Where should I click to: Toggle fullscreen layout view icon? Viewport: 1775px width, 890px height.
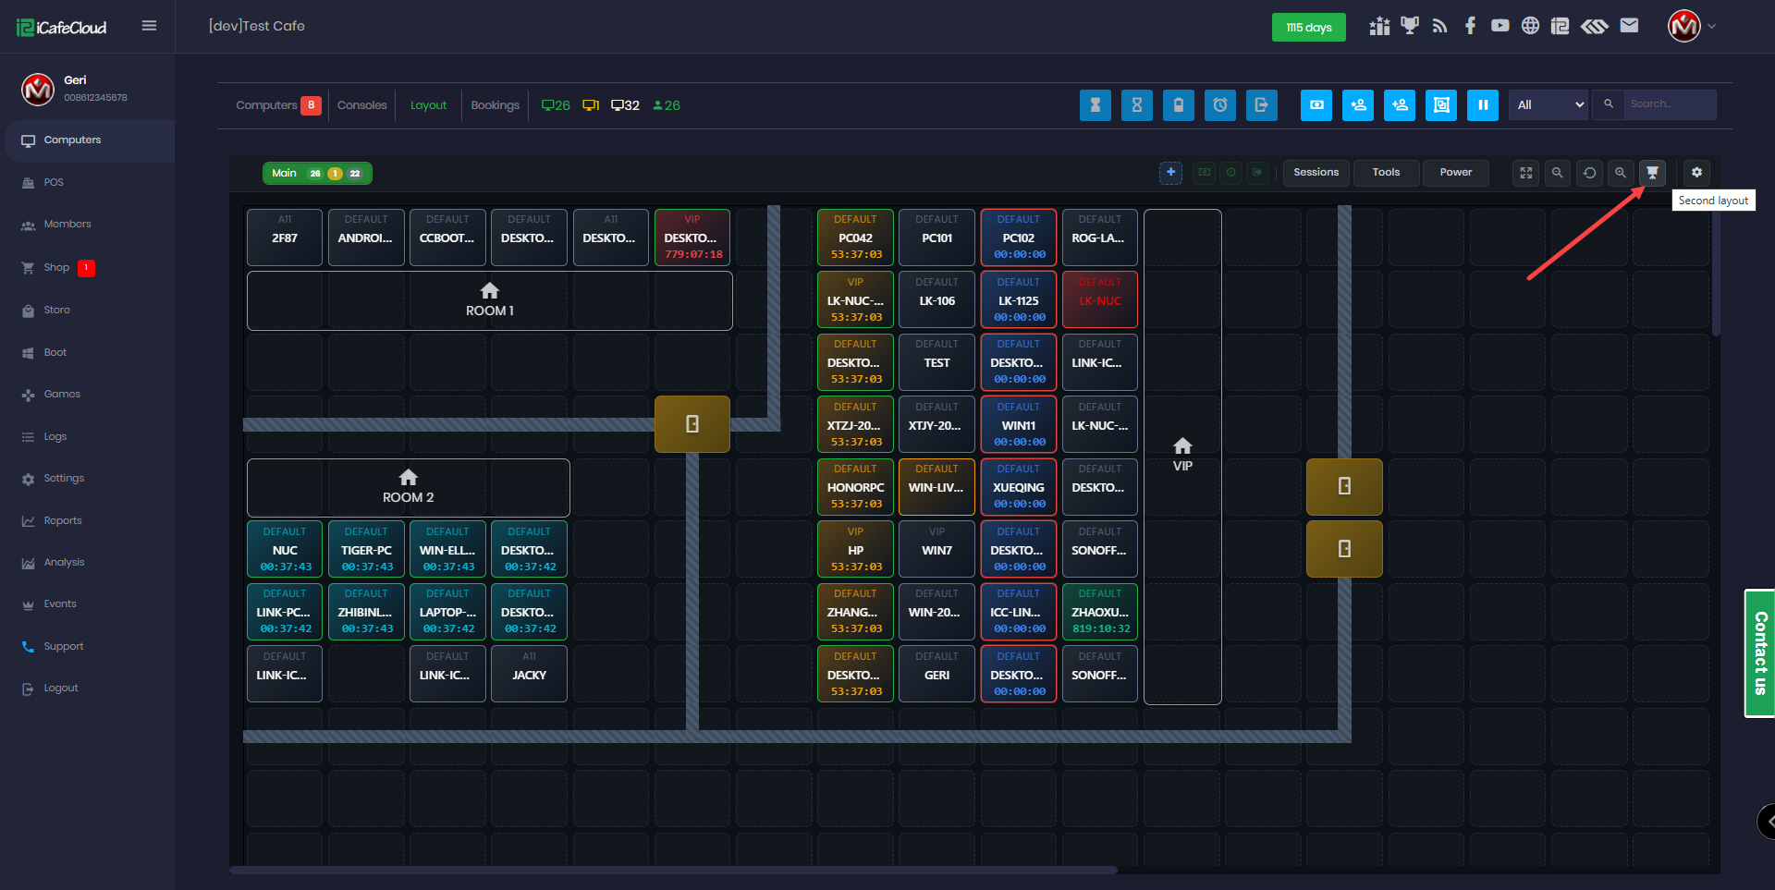(1526, 173)
